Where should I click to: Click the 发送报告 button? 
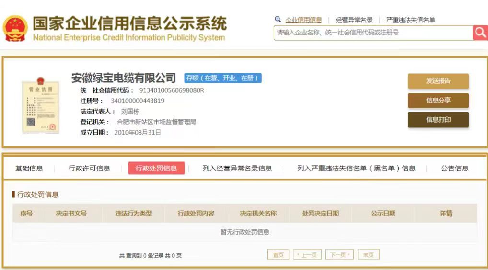(x=438, y=81)
